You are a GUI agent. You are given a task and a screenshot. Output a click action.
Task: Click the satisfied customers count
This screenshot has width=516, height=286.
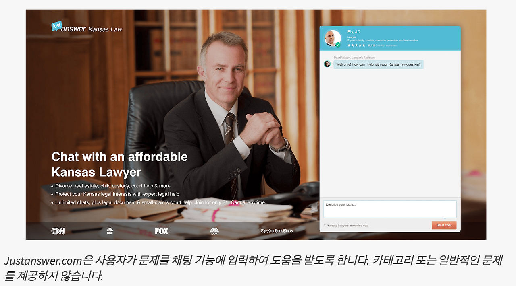coord(382,45)
